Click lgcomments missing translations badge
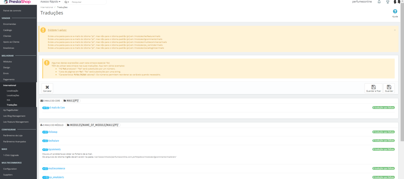Viewport: 404px width, 179px height. [383, 149]
